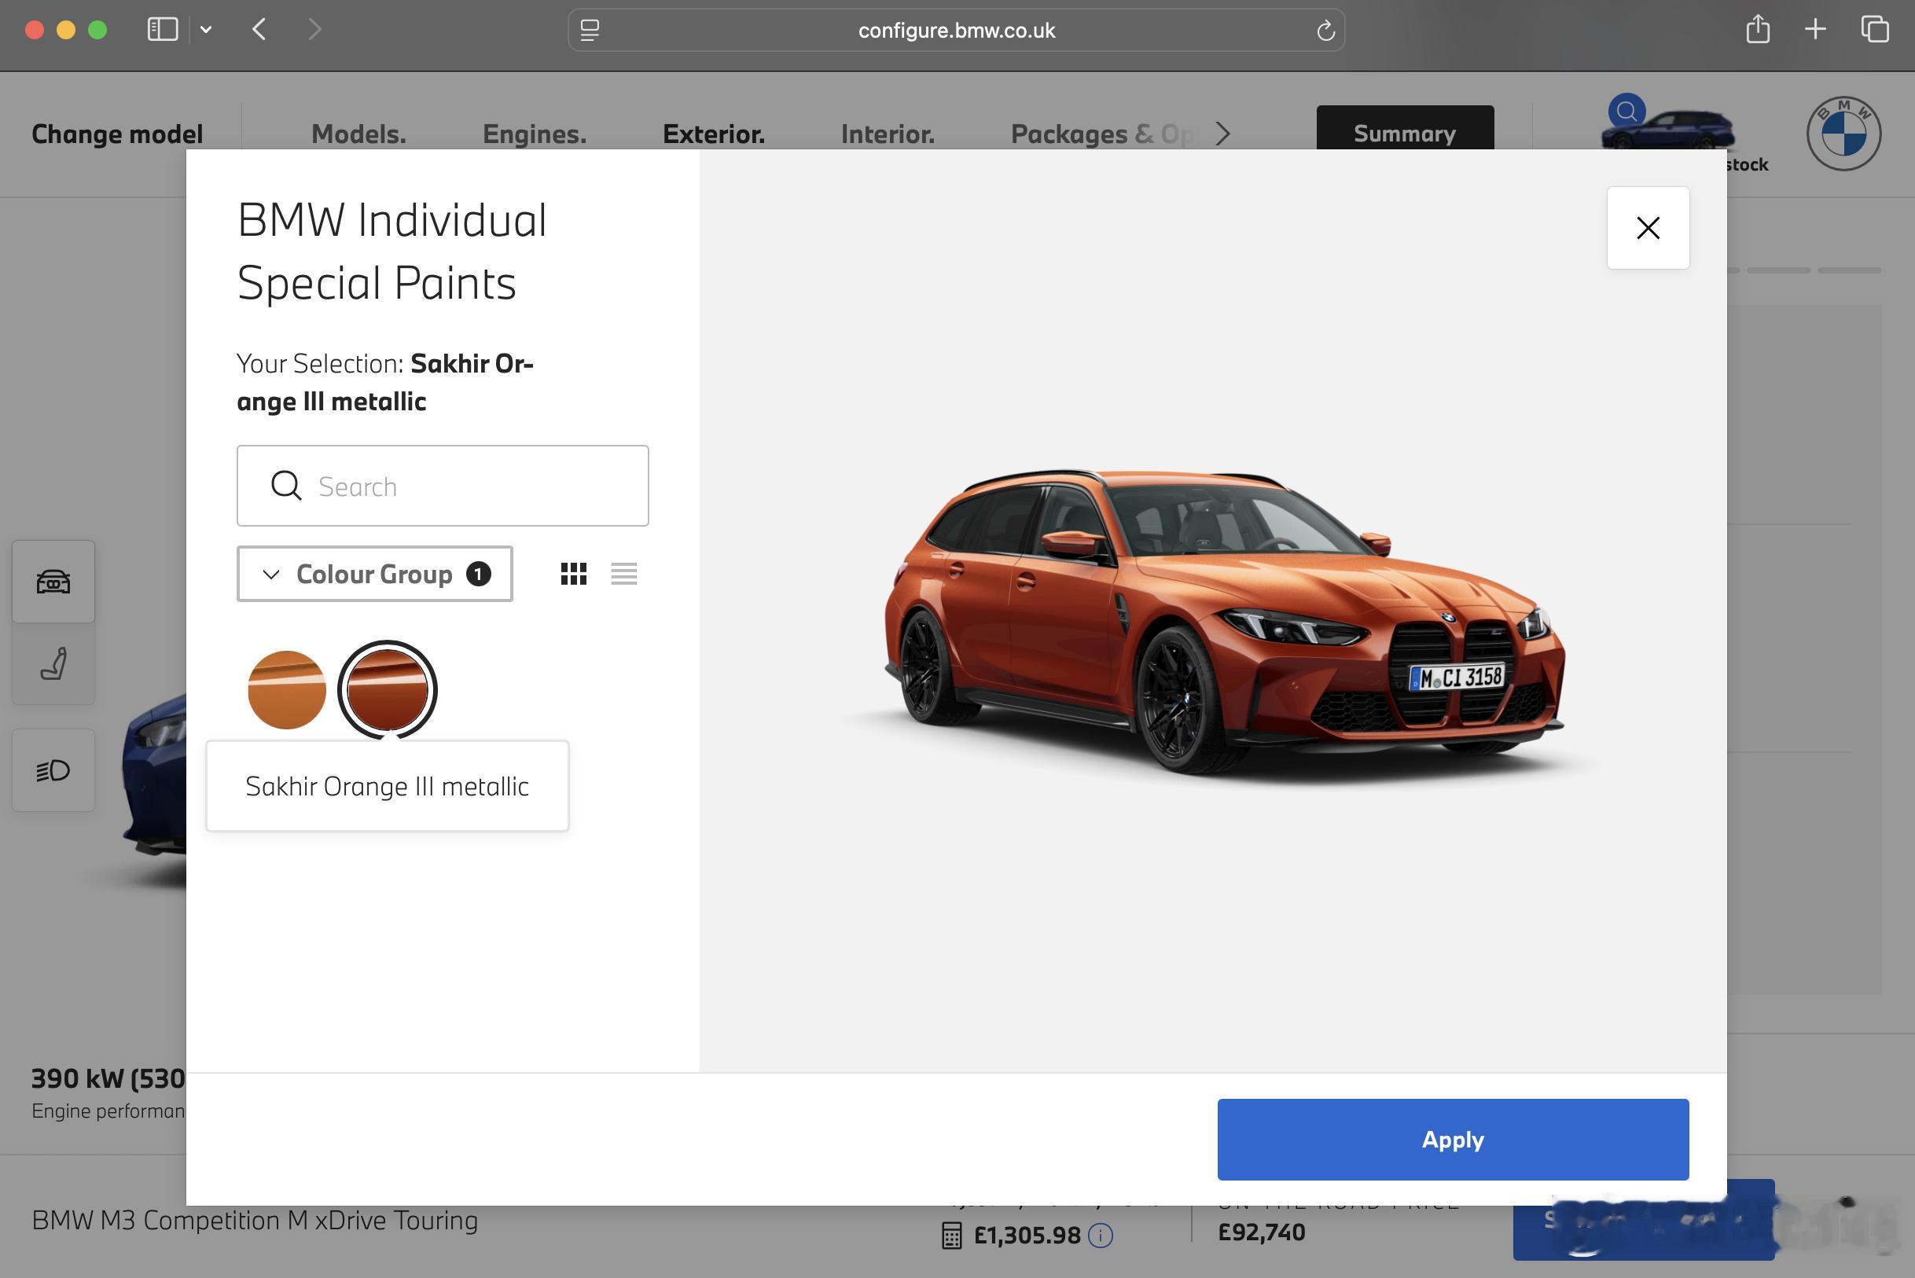Select the lighter orange paint swatch
The image size is (1915, 1278).
[x=287, y=689]
